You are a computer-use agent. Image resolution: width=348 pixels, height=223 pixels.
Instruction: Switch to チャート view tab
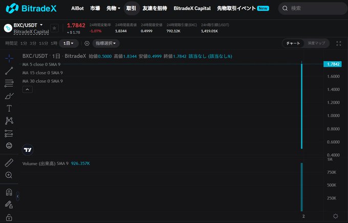click(x=293, y=43)
